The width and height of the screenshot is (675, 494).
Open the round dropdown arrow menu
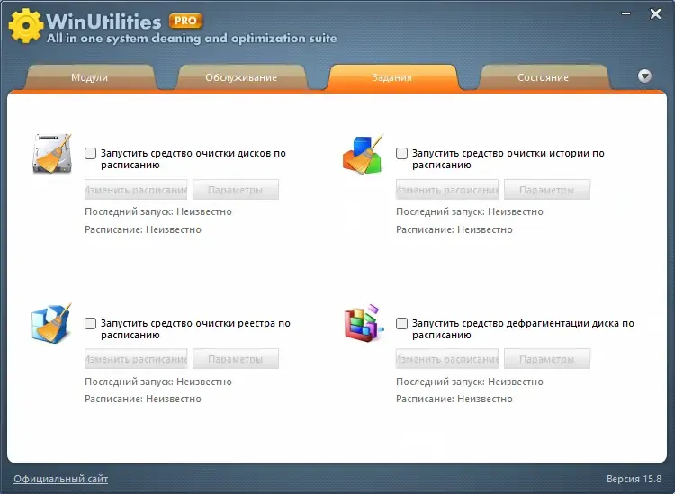(644, 76)
